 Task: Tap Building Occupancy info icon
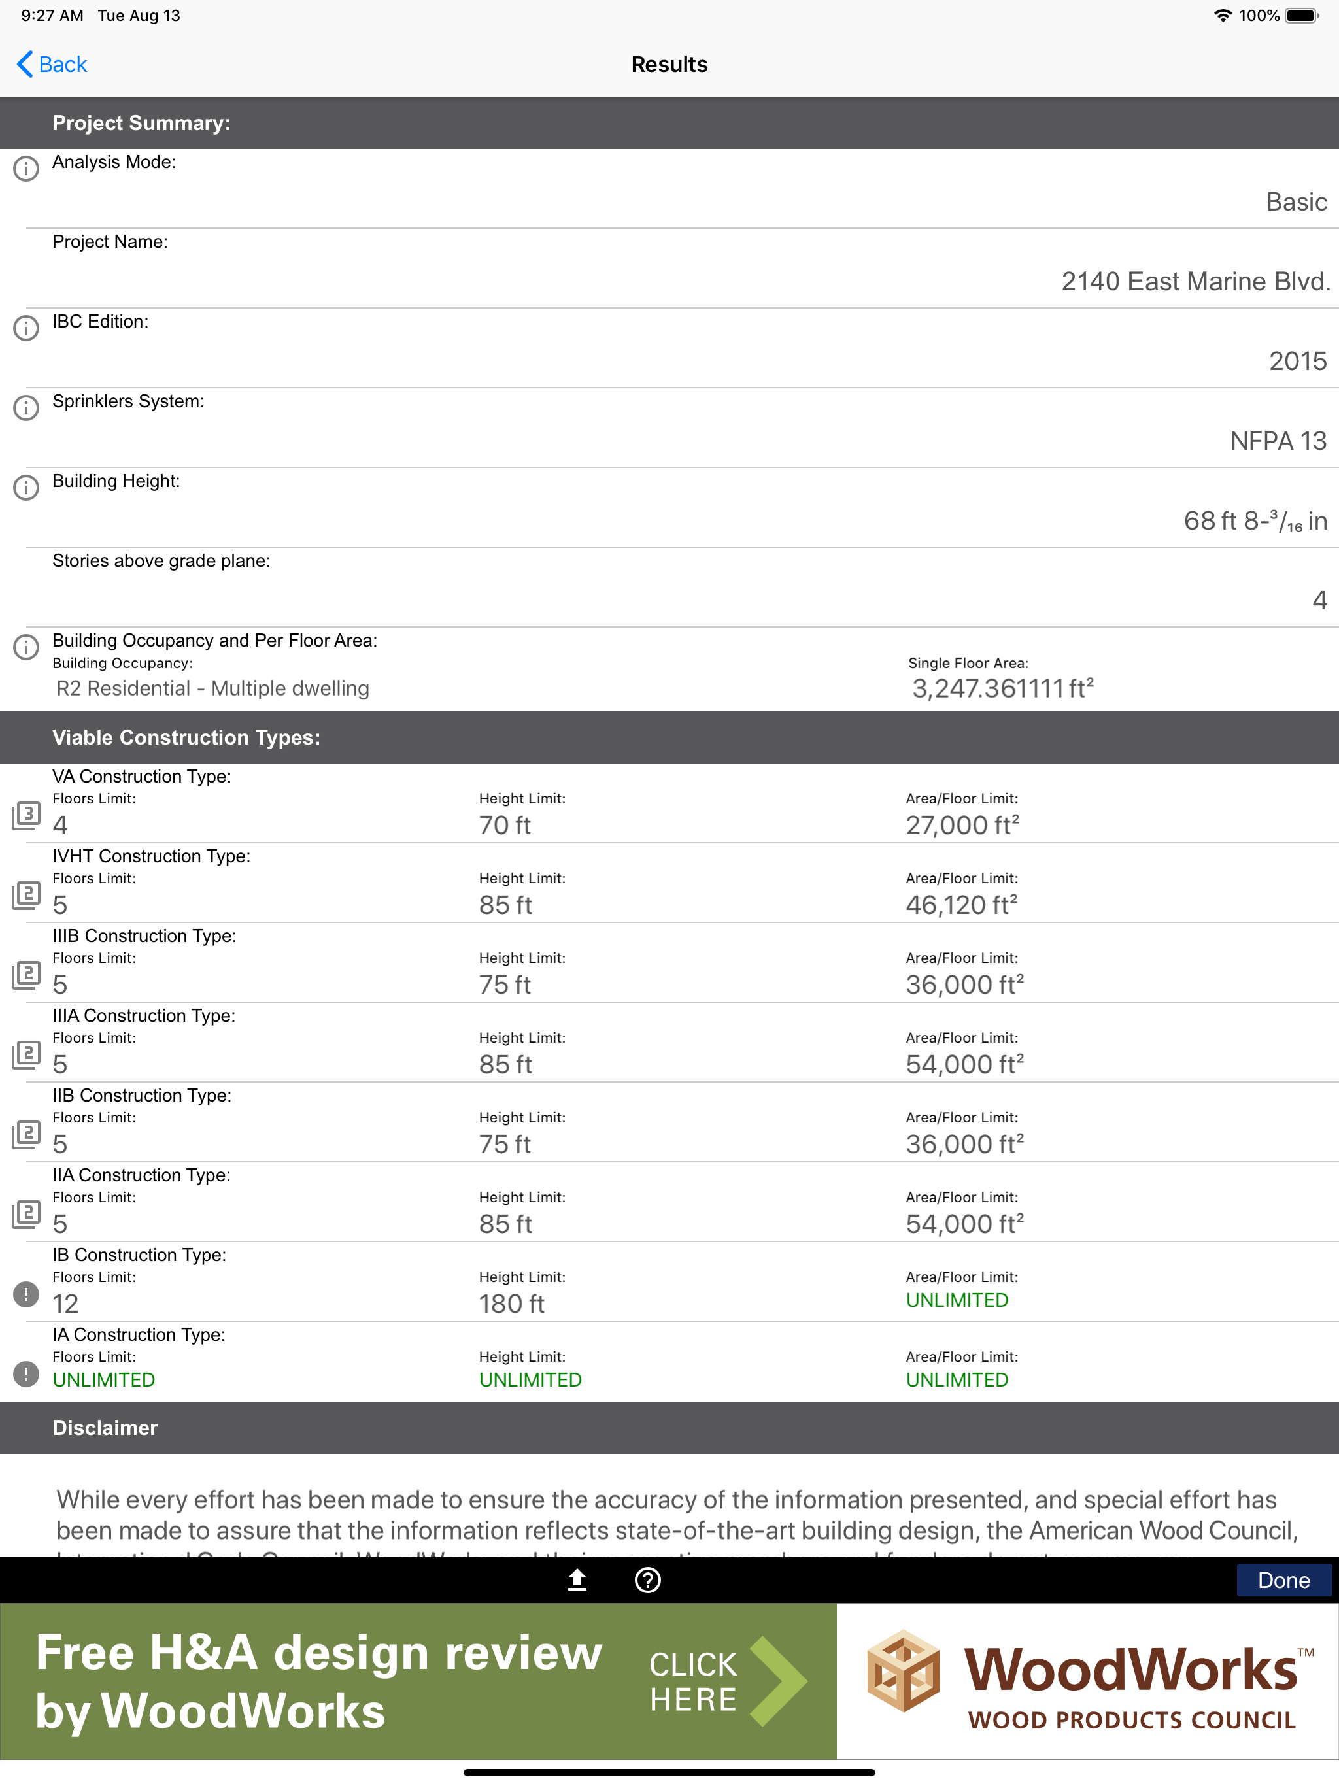point(26,647)
